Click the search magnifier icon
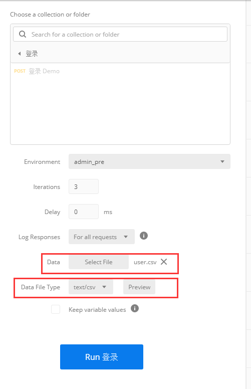This screenshot has width=251, height=389. [23, 34]
